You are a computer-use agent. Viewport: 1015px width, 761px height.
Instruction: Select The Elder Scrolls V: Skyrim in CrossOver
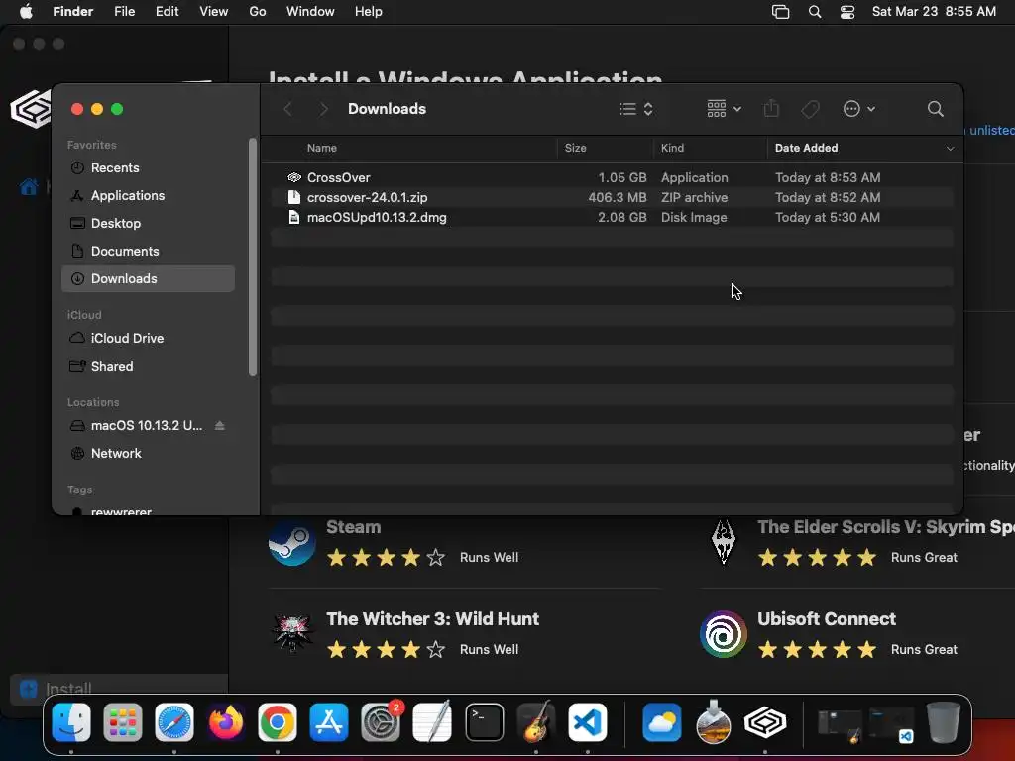(x=885, y=527)
